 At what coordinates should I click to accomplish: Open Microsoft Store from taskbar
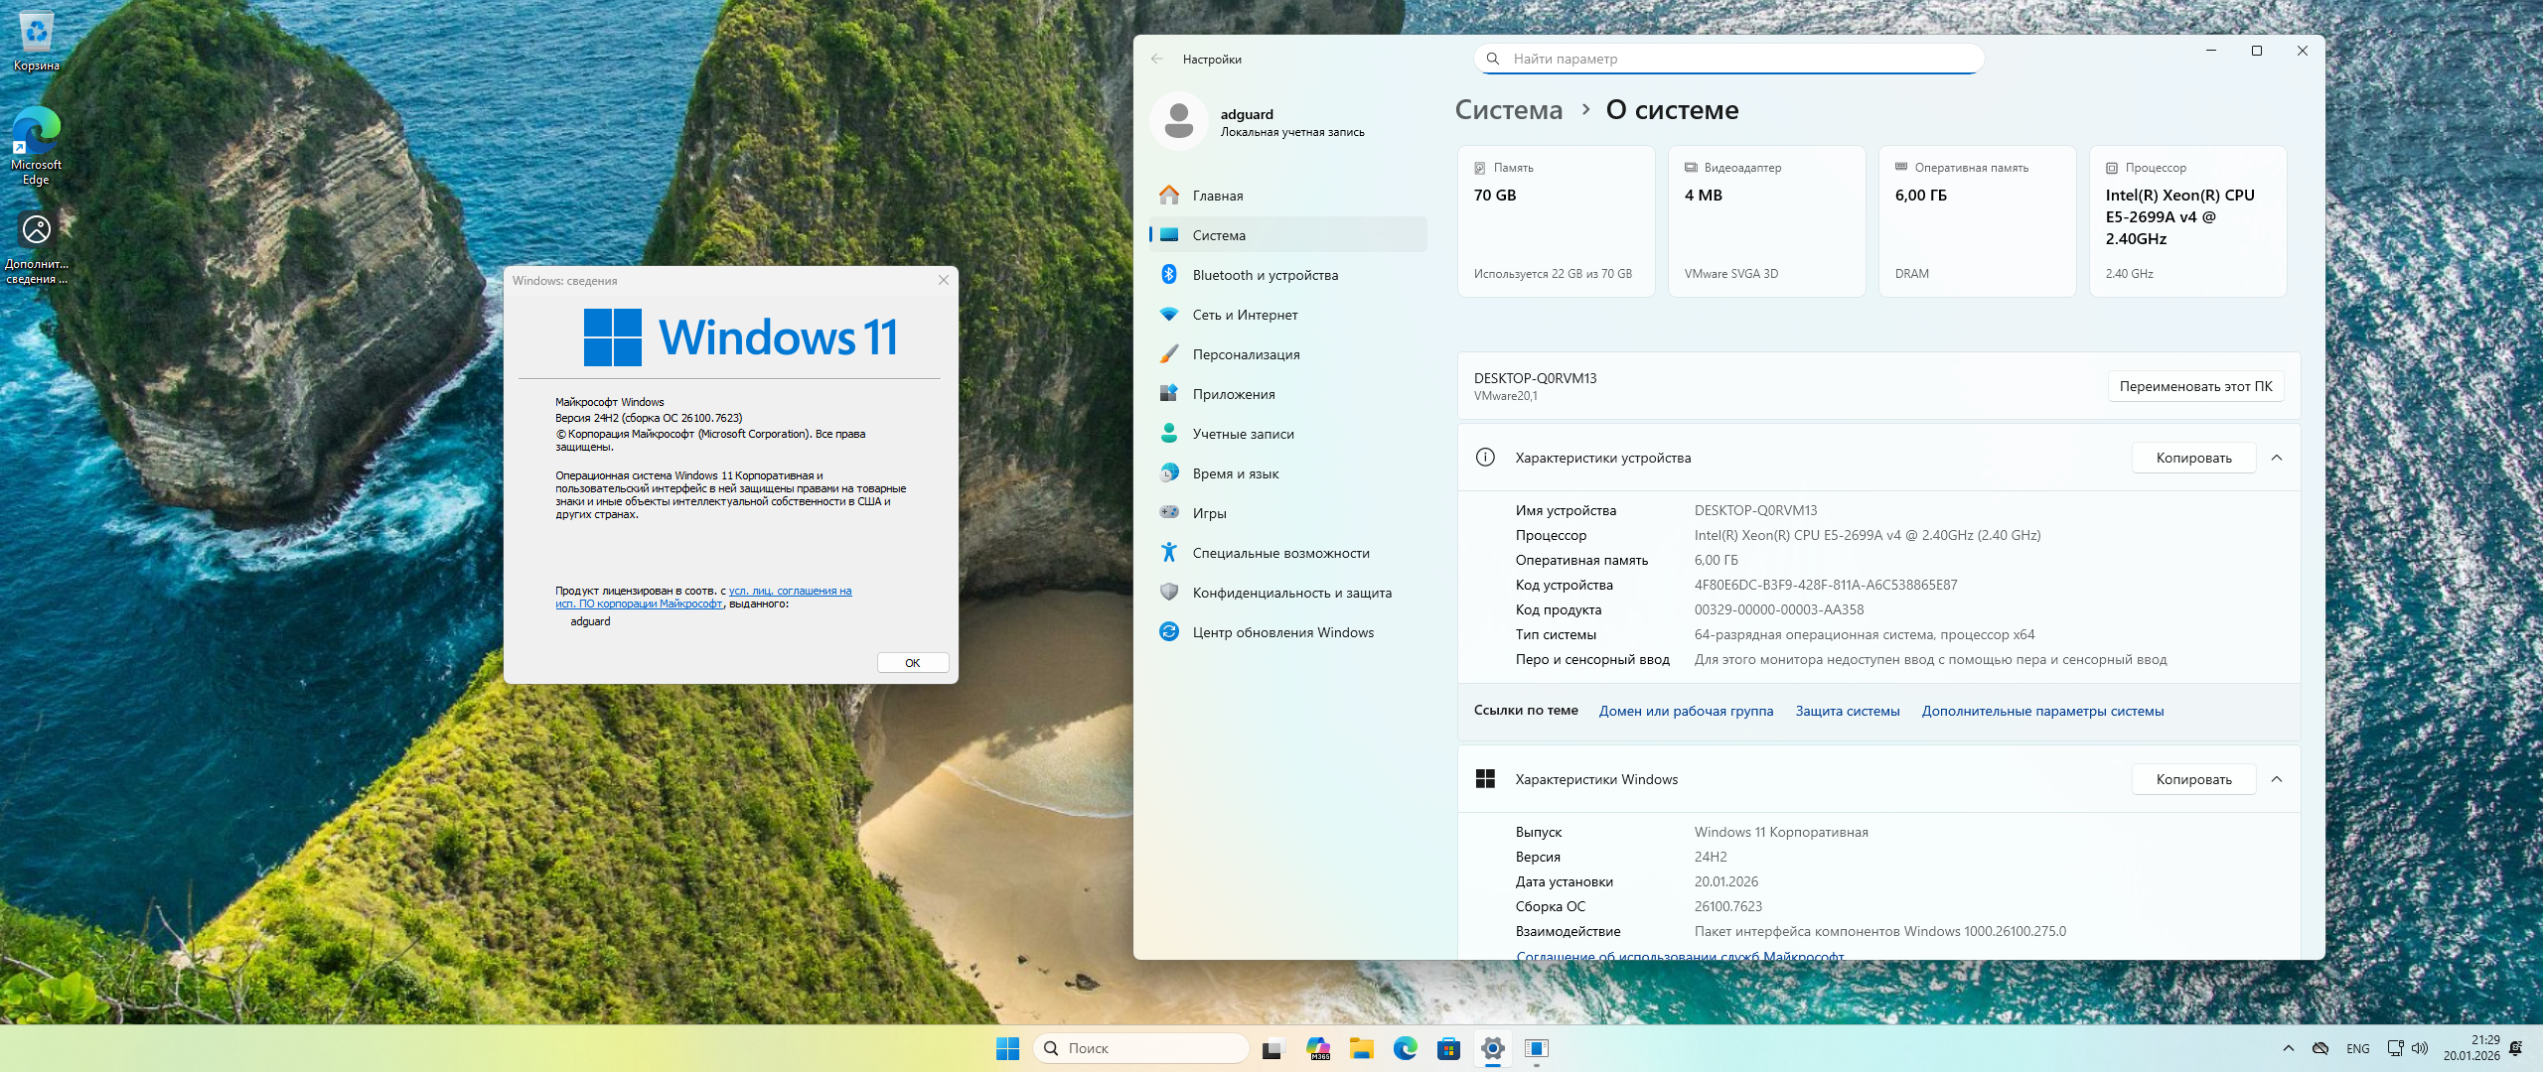(1448, 1048)
